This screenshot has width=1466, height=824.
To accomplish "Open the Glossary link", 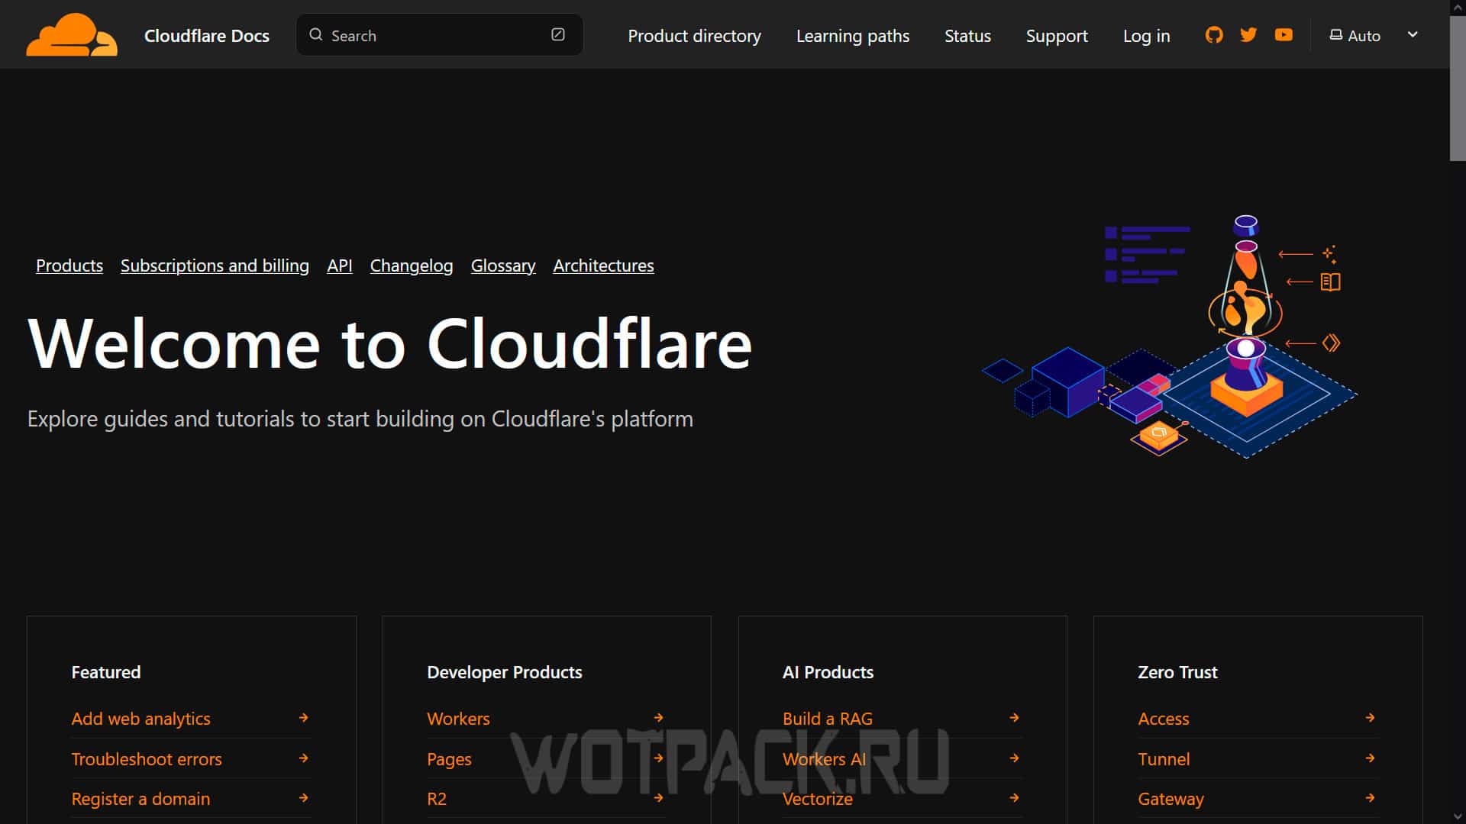I will [503, 266].
